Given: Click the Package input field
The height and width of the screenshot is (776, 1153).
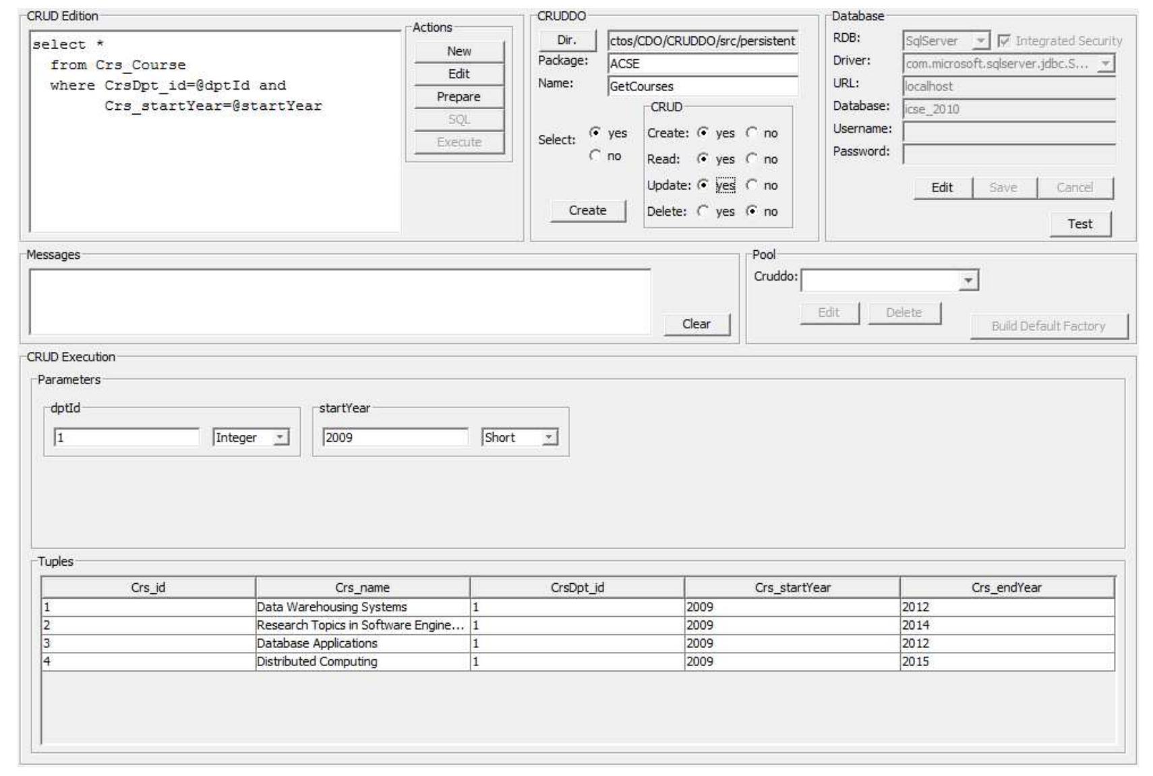Looking at the screenshot, I should 703,63.
